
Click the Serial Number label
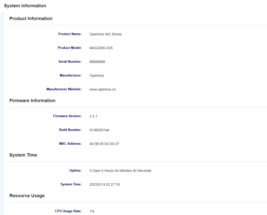pos(70,61)
